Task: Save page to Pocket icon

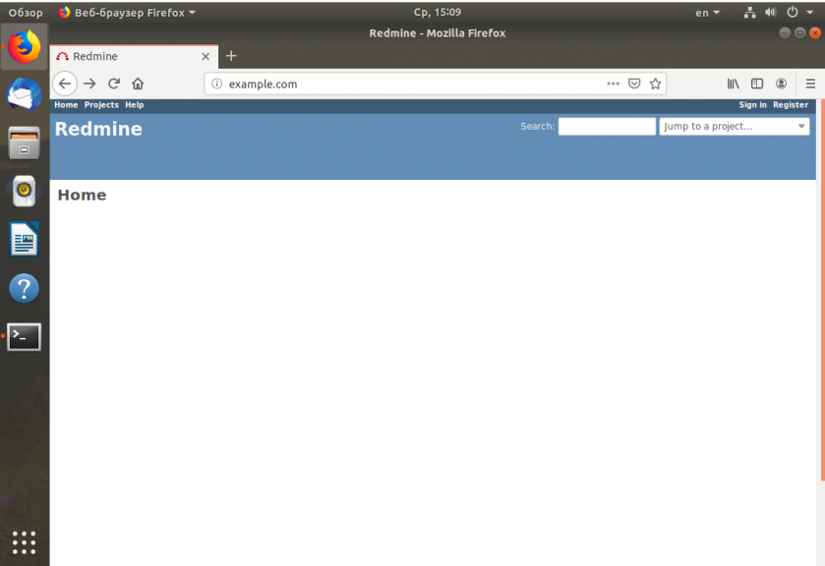Action: (x=634, y=84)
